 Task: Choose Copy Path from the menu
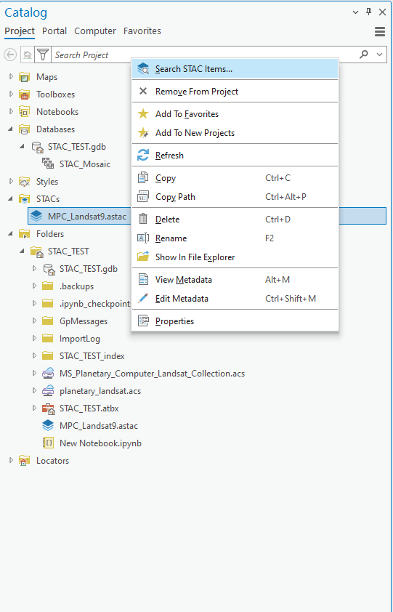(x=235, y=197)
